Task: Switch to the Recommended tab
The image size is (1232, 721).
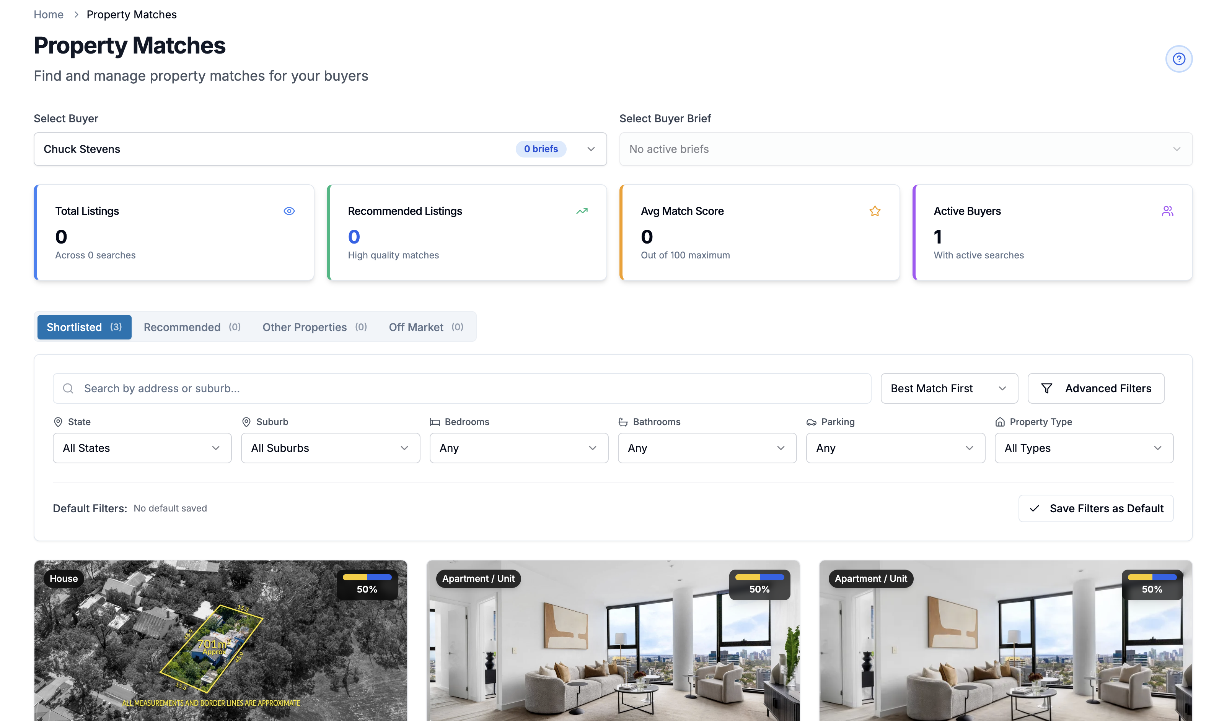Action: [192, 327]
